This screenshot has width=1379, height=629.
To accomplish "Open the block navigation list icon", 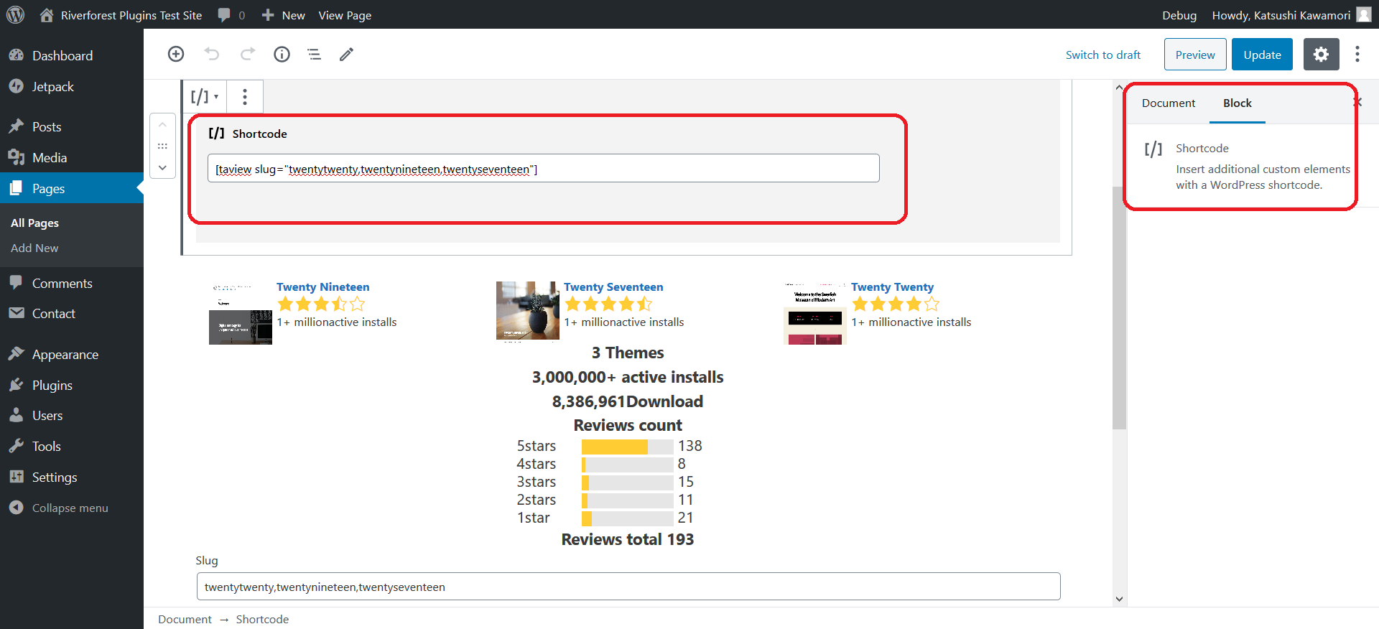I will click(314, 54).
